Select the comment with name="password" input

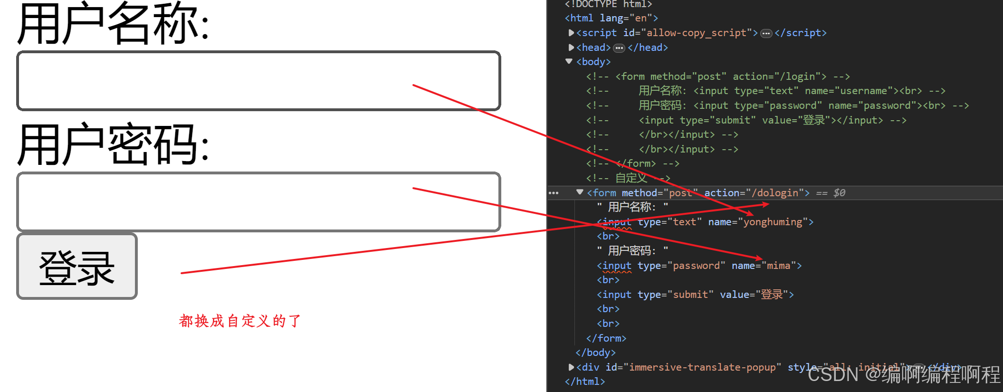click(x=777, y=105)
